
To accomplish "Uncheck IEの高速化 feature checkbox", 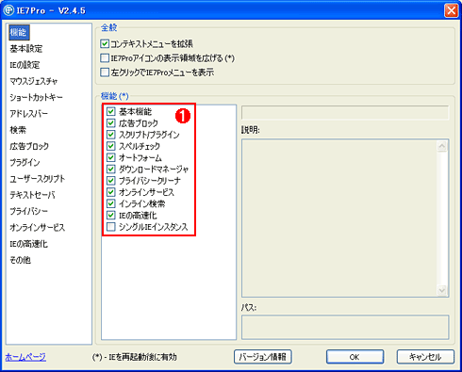I will coord(110,215).
